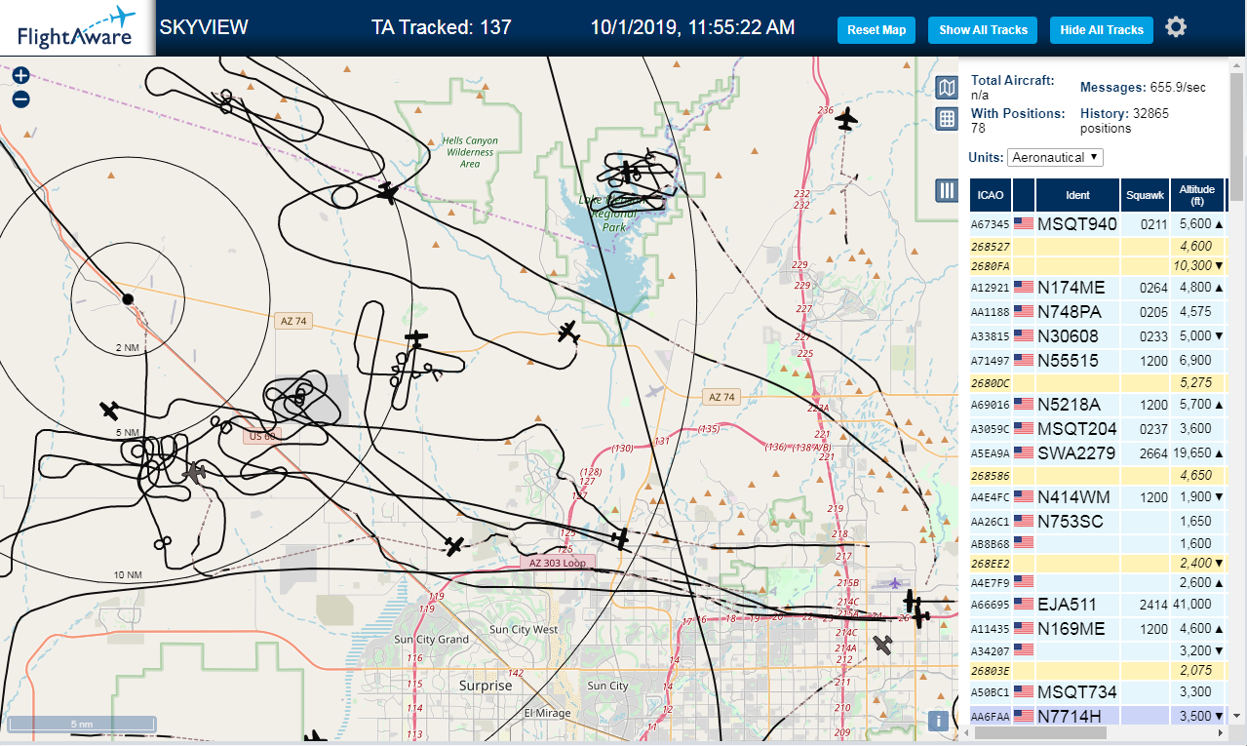
Task: Select the gray aircraft near US 60
Action: click(196, 473)
